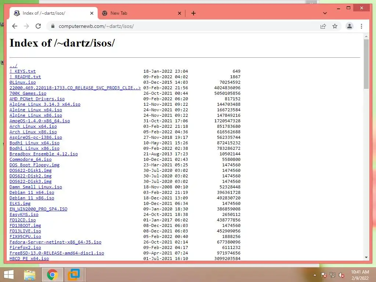
Task: Click the FreeBSD-13.0-RELEASE-amd64-disc1.iso link
Action: click(x=57, y=253)
